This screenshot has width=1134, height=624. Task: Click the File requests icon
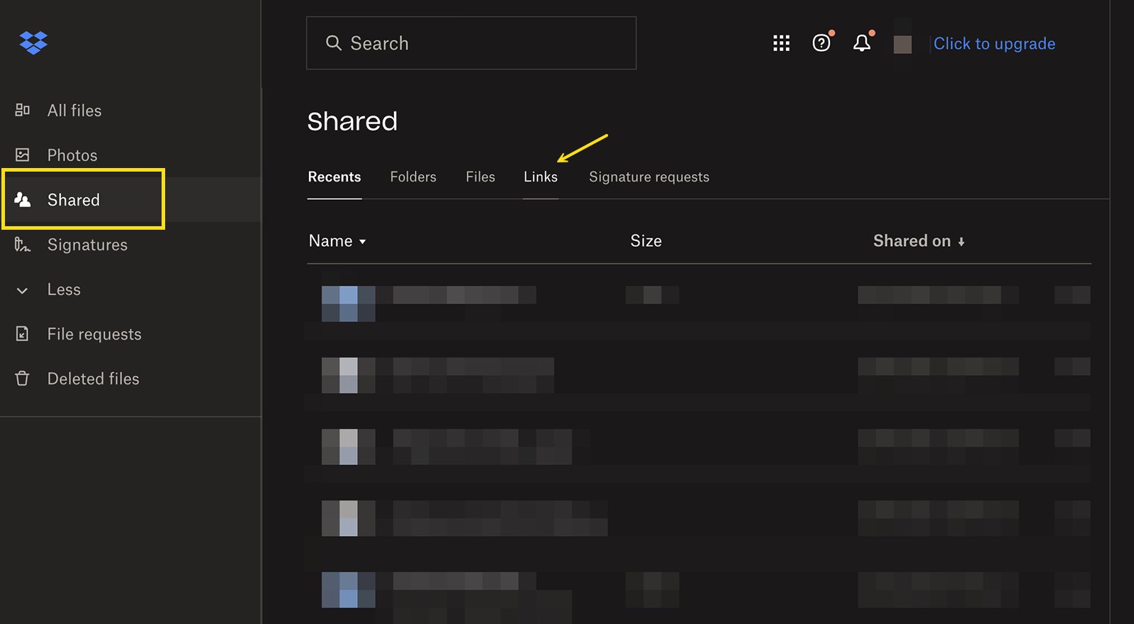click(23, 333)
